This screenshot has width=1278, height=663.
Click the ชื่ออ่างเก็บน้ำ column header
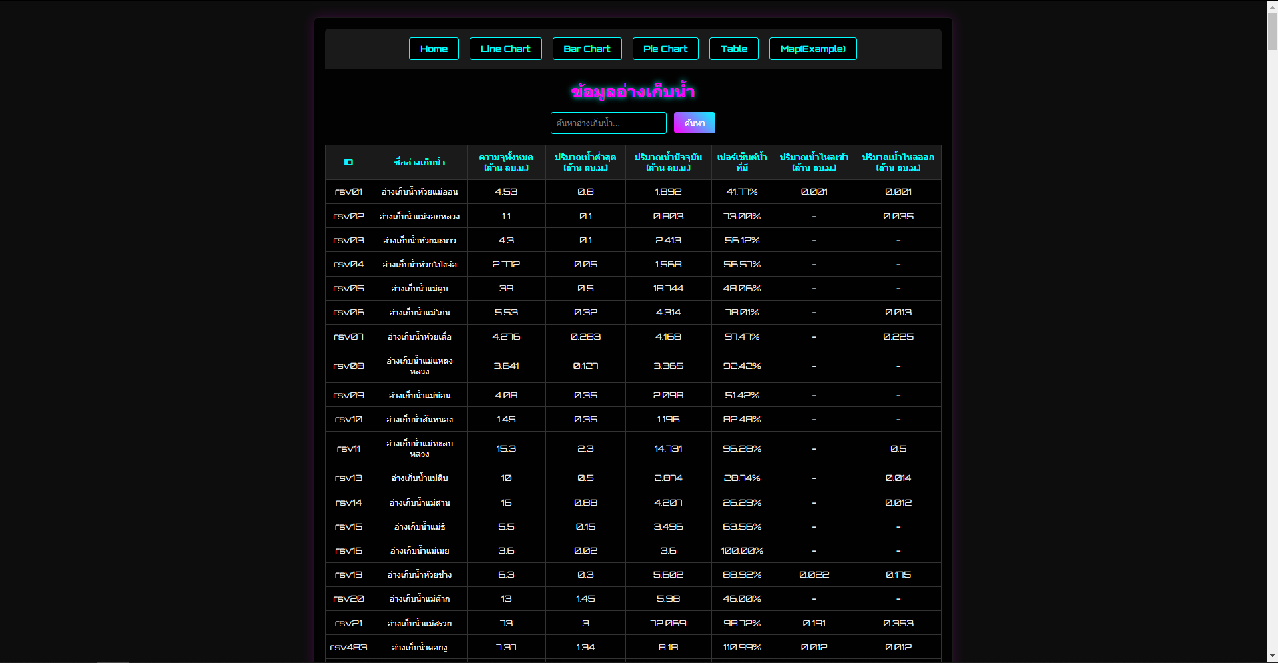tap(420, 163)
